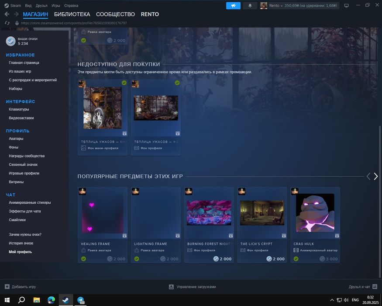Reload the page with refresh icon
This screenshot has width=382, height=306.
tap(7, 23)
